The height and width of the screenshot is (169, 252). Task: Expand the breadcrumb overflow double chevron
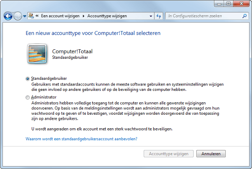pos(37,16)
